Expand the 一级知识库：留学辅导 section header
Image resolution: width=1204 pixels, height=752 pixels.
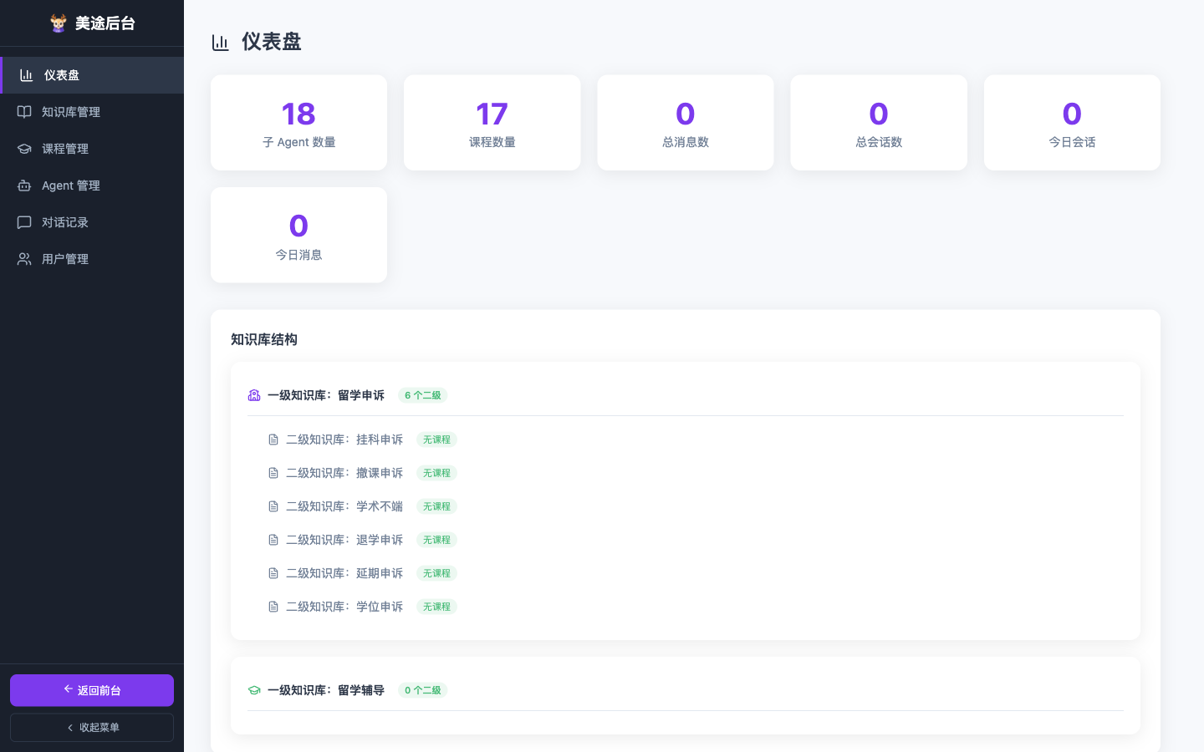tap(686, 690)
